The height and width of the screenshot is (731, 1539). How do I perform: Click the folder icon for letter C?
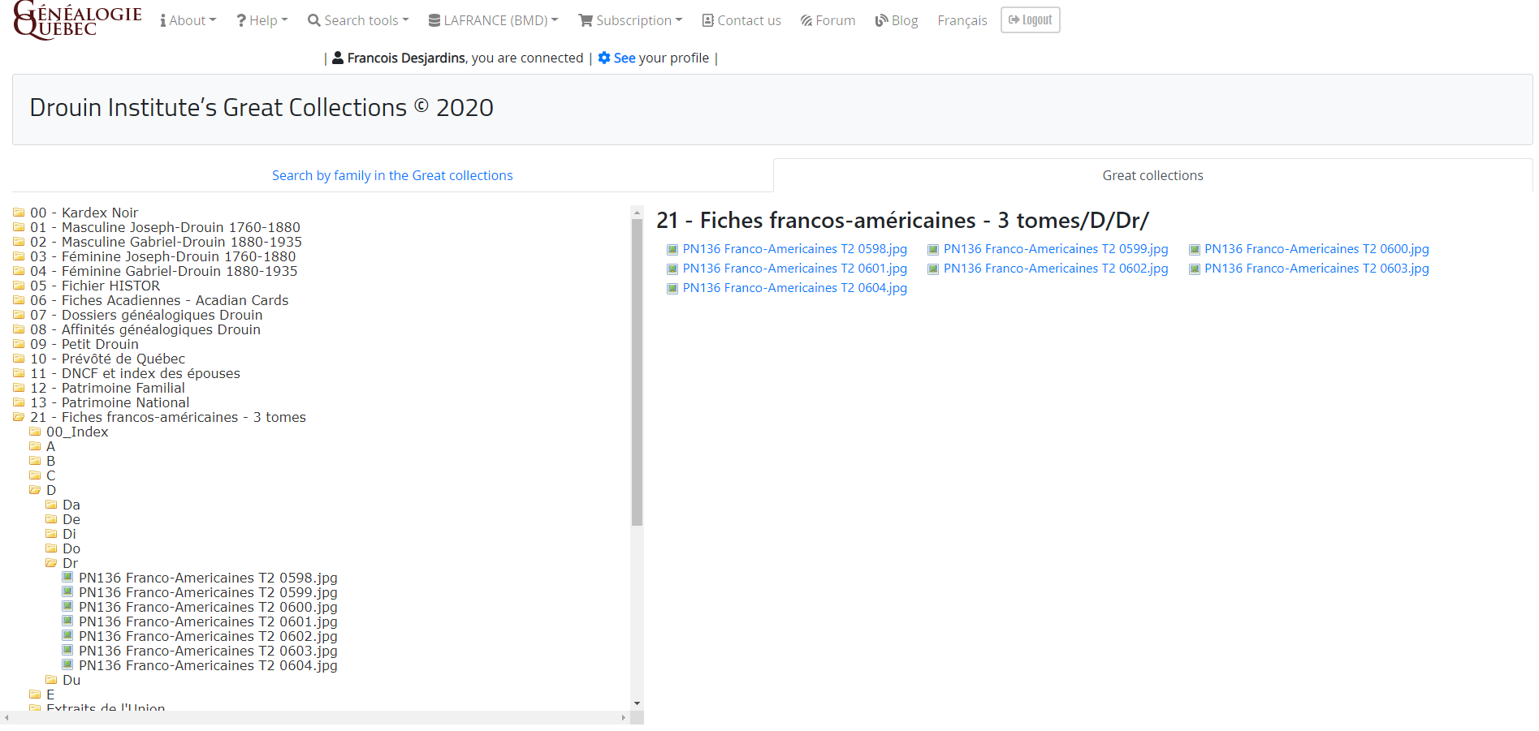point(35,475)
